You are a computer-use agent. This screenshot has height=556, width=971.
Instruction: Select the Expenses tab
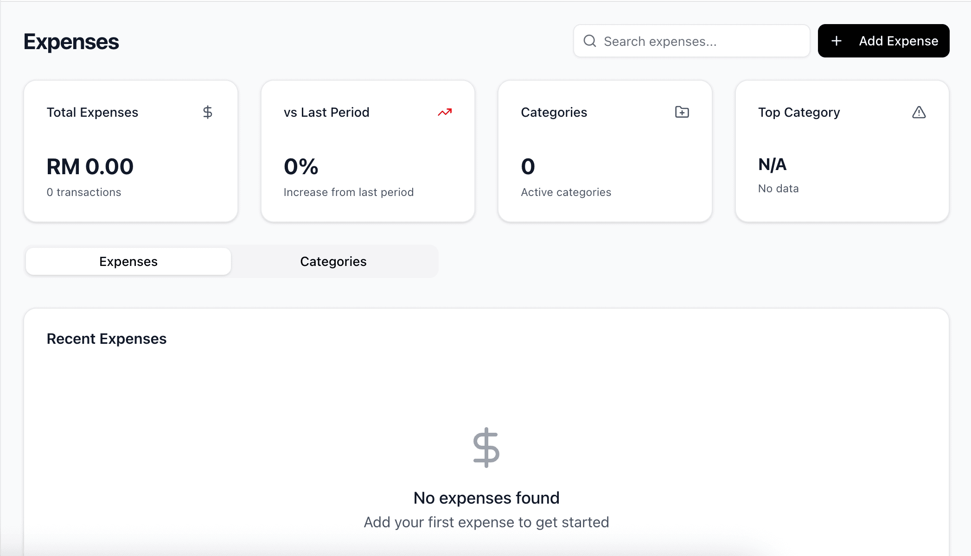coord(128,261)
